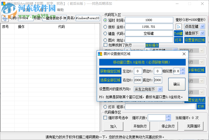Viewport: 209px width, 140px height.
Task: Open the 窗口 menu
Action: tap(43, 10)
